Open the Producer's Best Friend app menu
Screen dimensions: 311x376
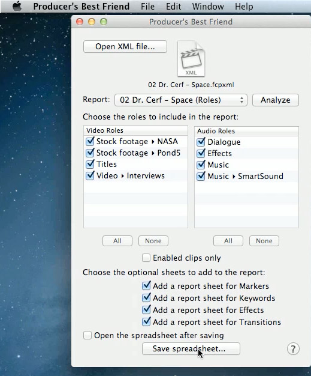(81, 7)
